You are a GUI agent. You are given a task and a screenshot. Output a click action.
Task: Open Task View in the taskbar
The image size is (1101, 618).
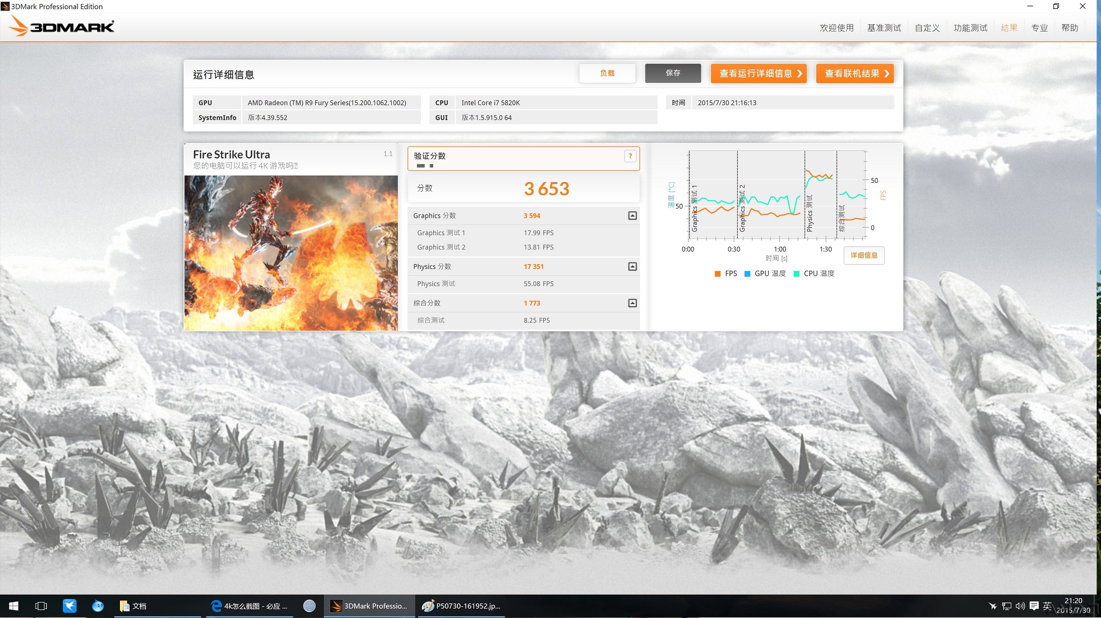click(41, 606)
